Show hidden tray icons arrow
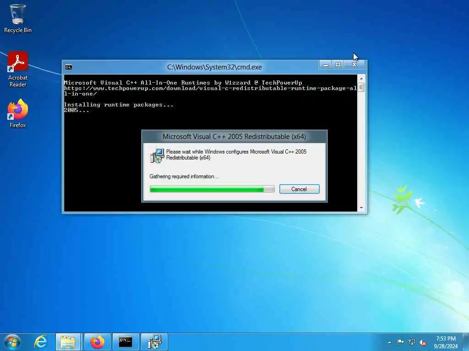 click(x=389, y=342)
